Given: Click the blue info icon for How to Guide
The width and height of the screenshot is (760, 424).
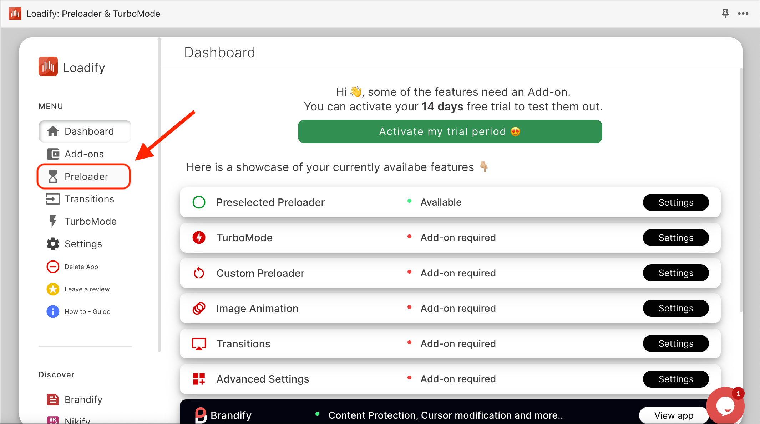Looking at the screenshot, I should point(52,311).
